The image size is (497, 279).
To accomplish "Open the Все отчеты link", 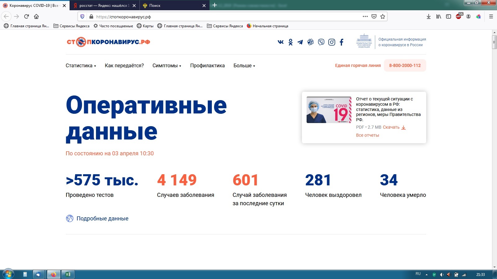I will [367, 135].
